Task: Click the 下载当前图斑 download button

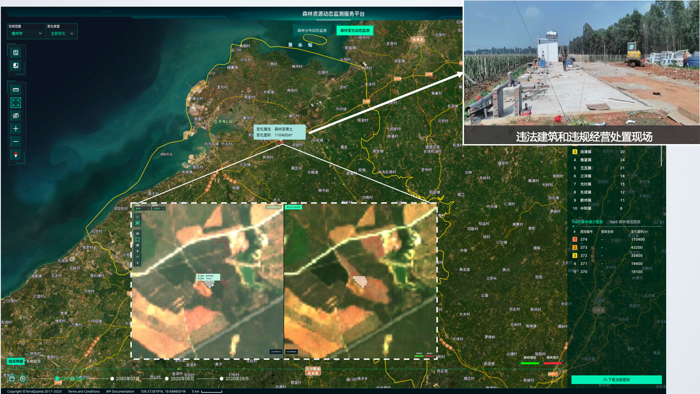Action: click(616, 380)
